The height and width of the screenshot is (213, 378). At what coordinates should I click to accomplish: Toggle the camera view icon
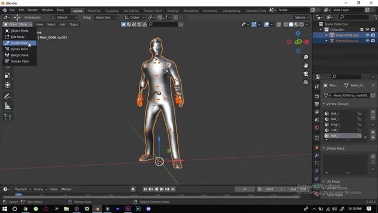tap(306, 74)
